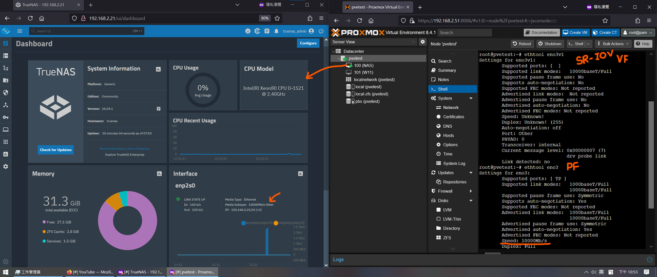The image size is (657, 277).
Task: Collapse Disks section in node menu
Action: (x=471, y=201)
